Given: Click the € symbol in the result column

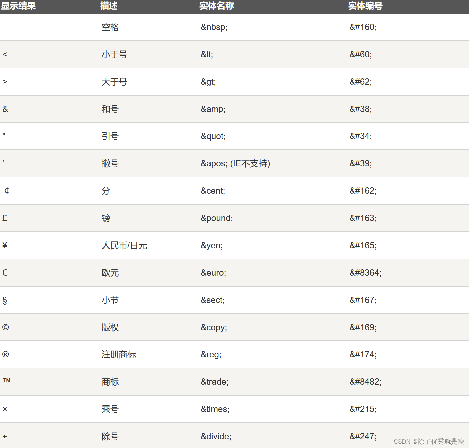Looking at the screenshot, I should [5, 273].
